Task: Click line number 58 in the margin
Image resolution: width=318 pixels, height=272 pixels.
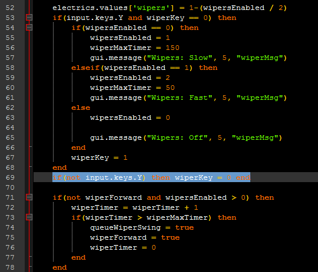Action: pyautogui.click(x=10, y=68)
